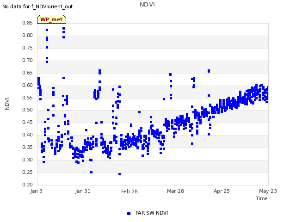Click the May 23 x-axis tick label
The height and width of the screenshot is (222, 296).
tap(268, 191)
